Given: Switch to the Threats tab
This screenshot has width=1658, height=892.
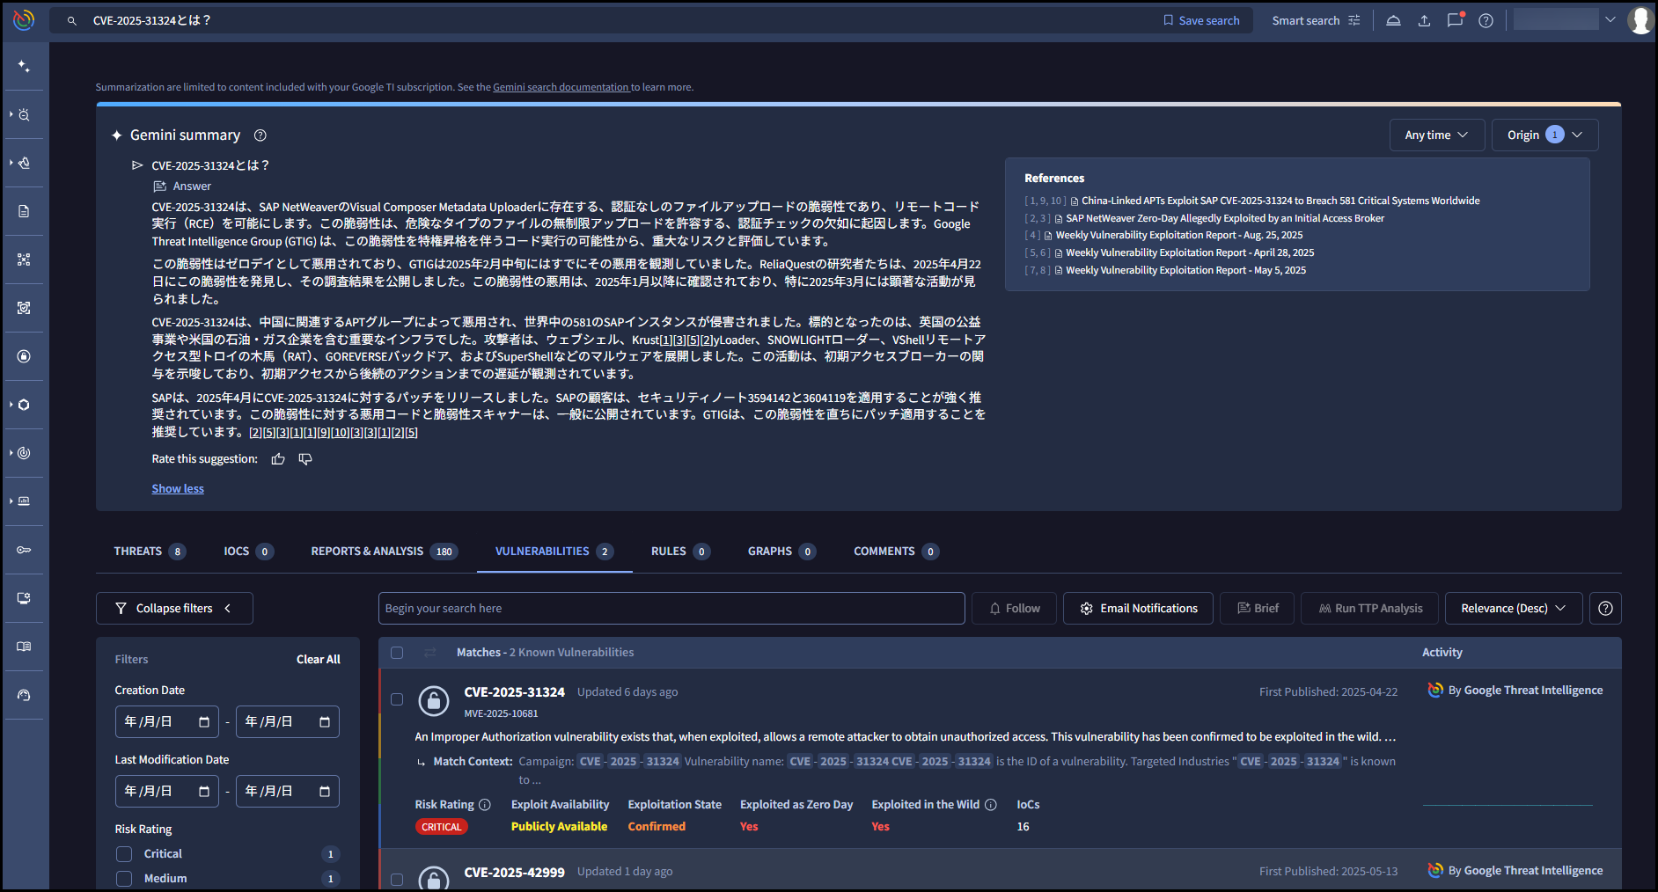Looking at the screenshot, I should tap(138, 552).
